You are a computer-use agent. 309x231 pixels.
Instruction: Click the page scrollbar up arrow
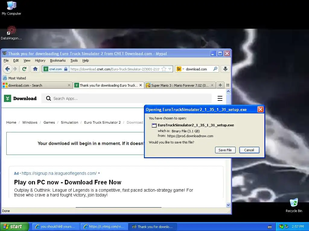228,91
